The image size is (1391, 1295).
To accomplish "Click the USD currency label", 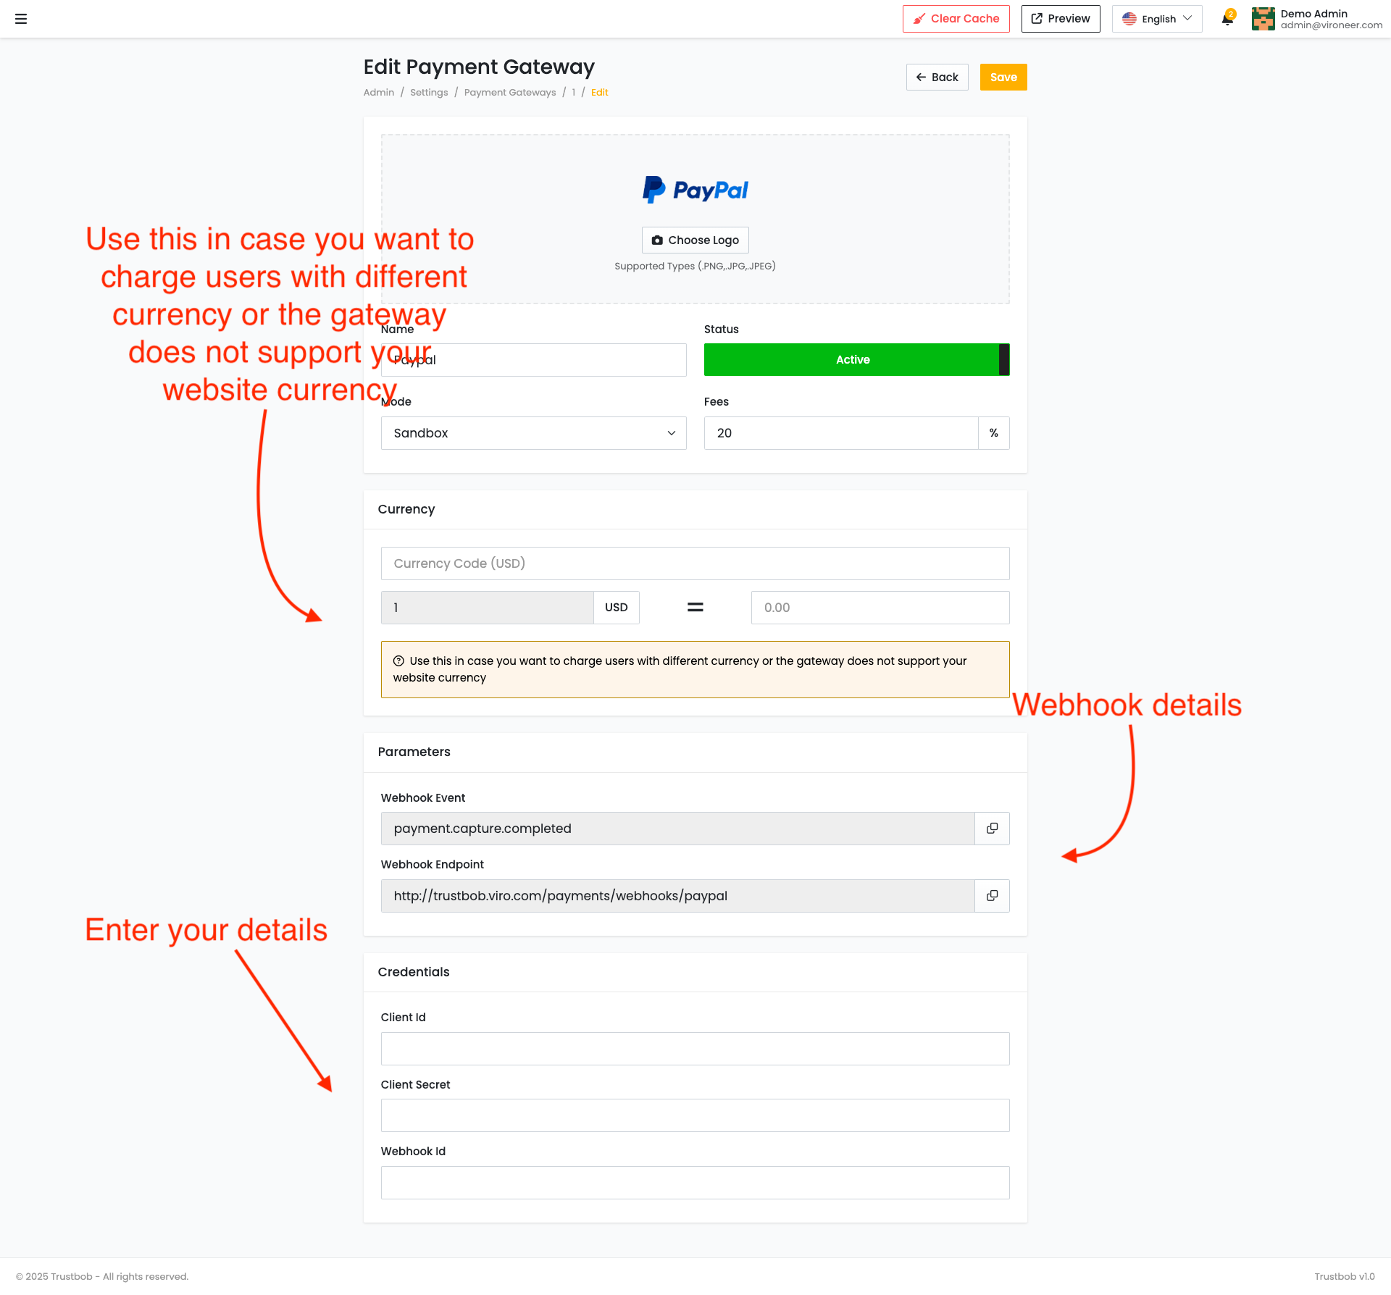I will [617, 608].
